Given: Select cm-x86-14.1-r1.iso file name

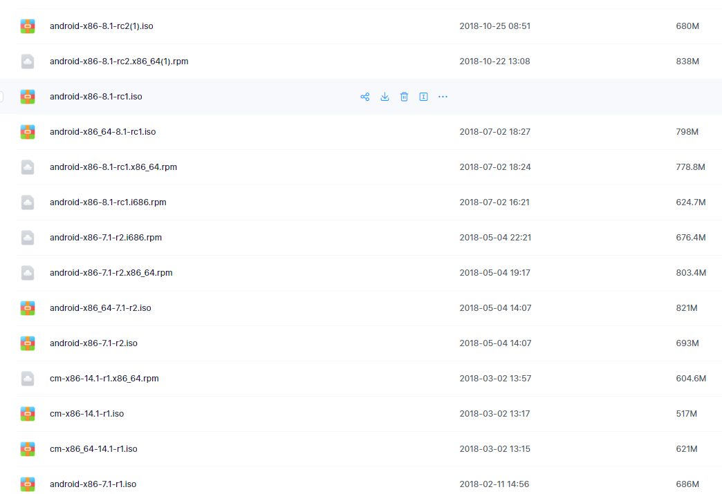Looking at the screenshot, I should coord(86,414).
